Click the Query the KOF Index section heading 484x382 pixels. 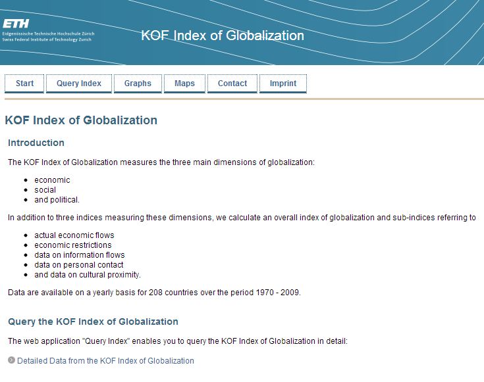[93, 322]
